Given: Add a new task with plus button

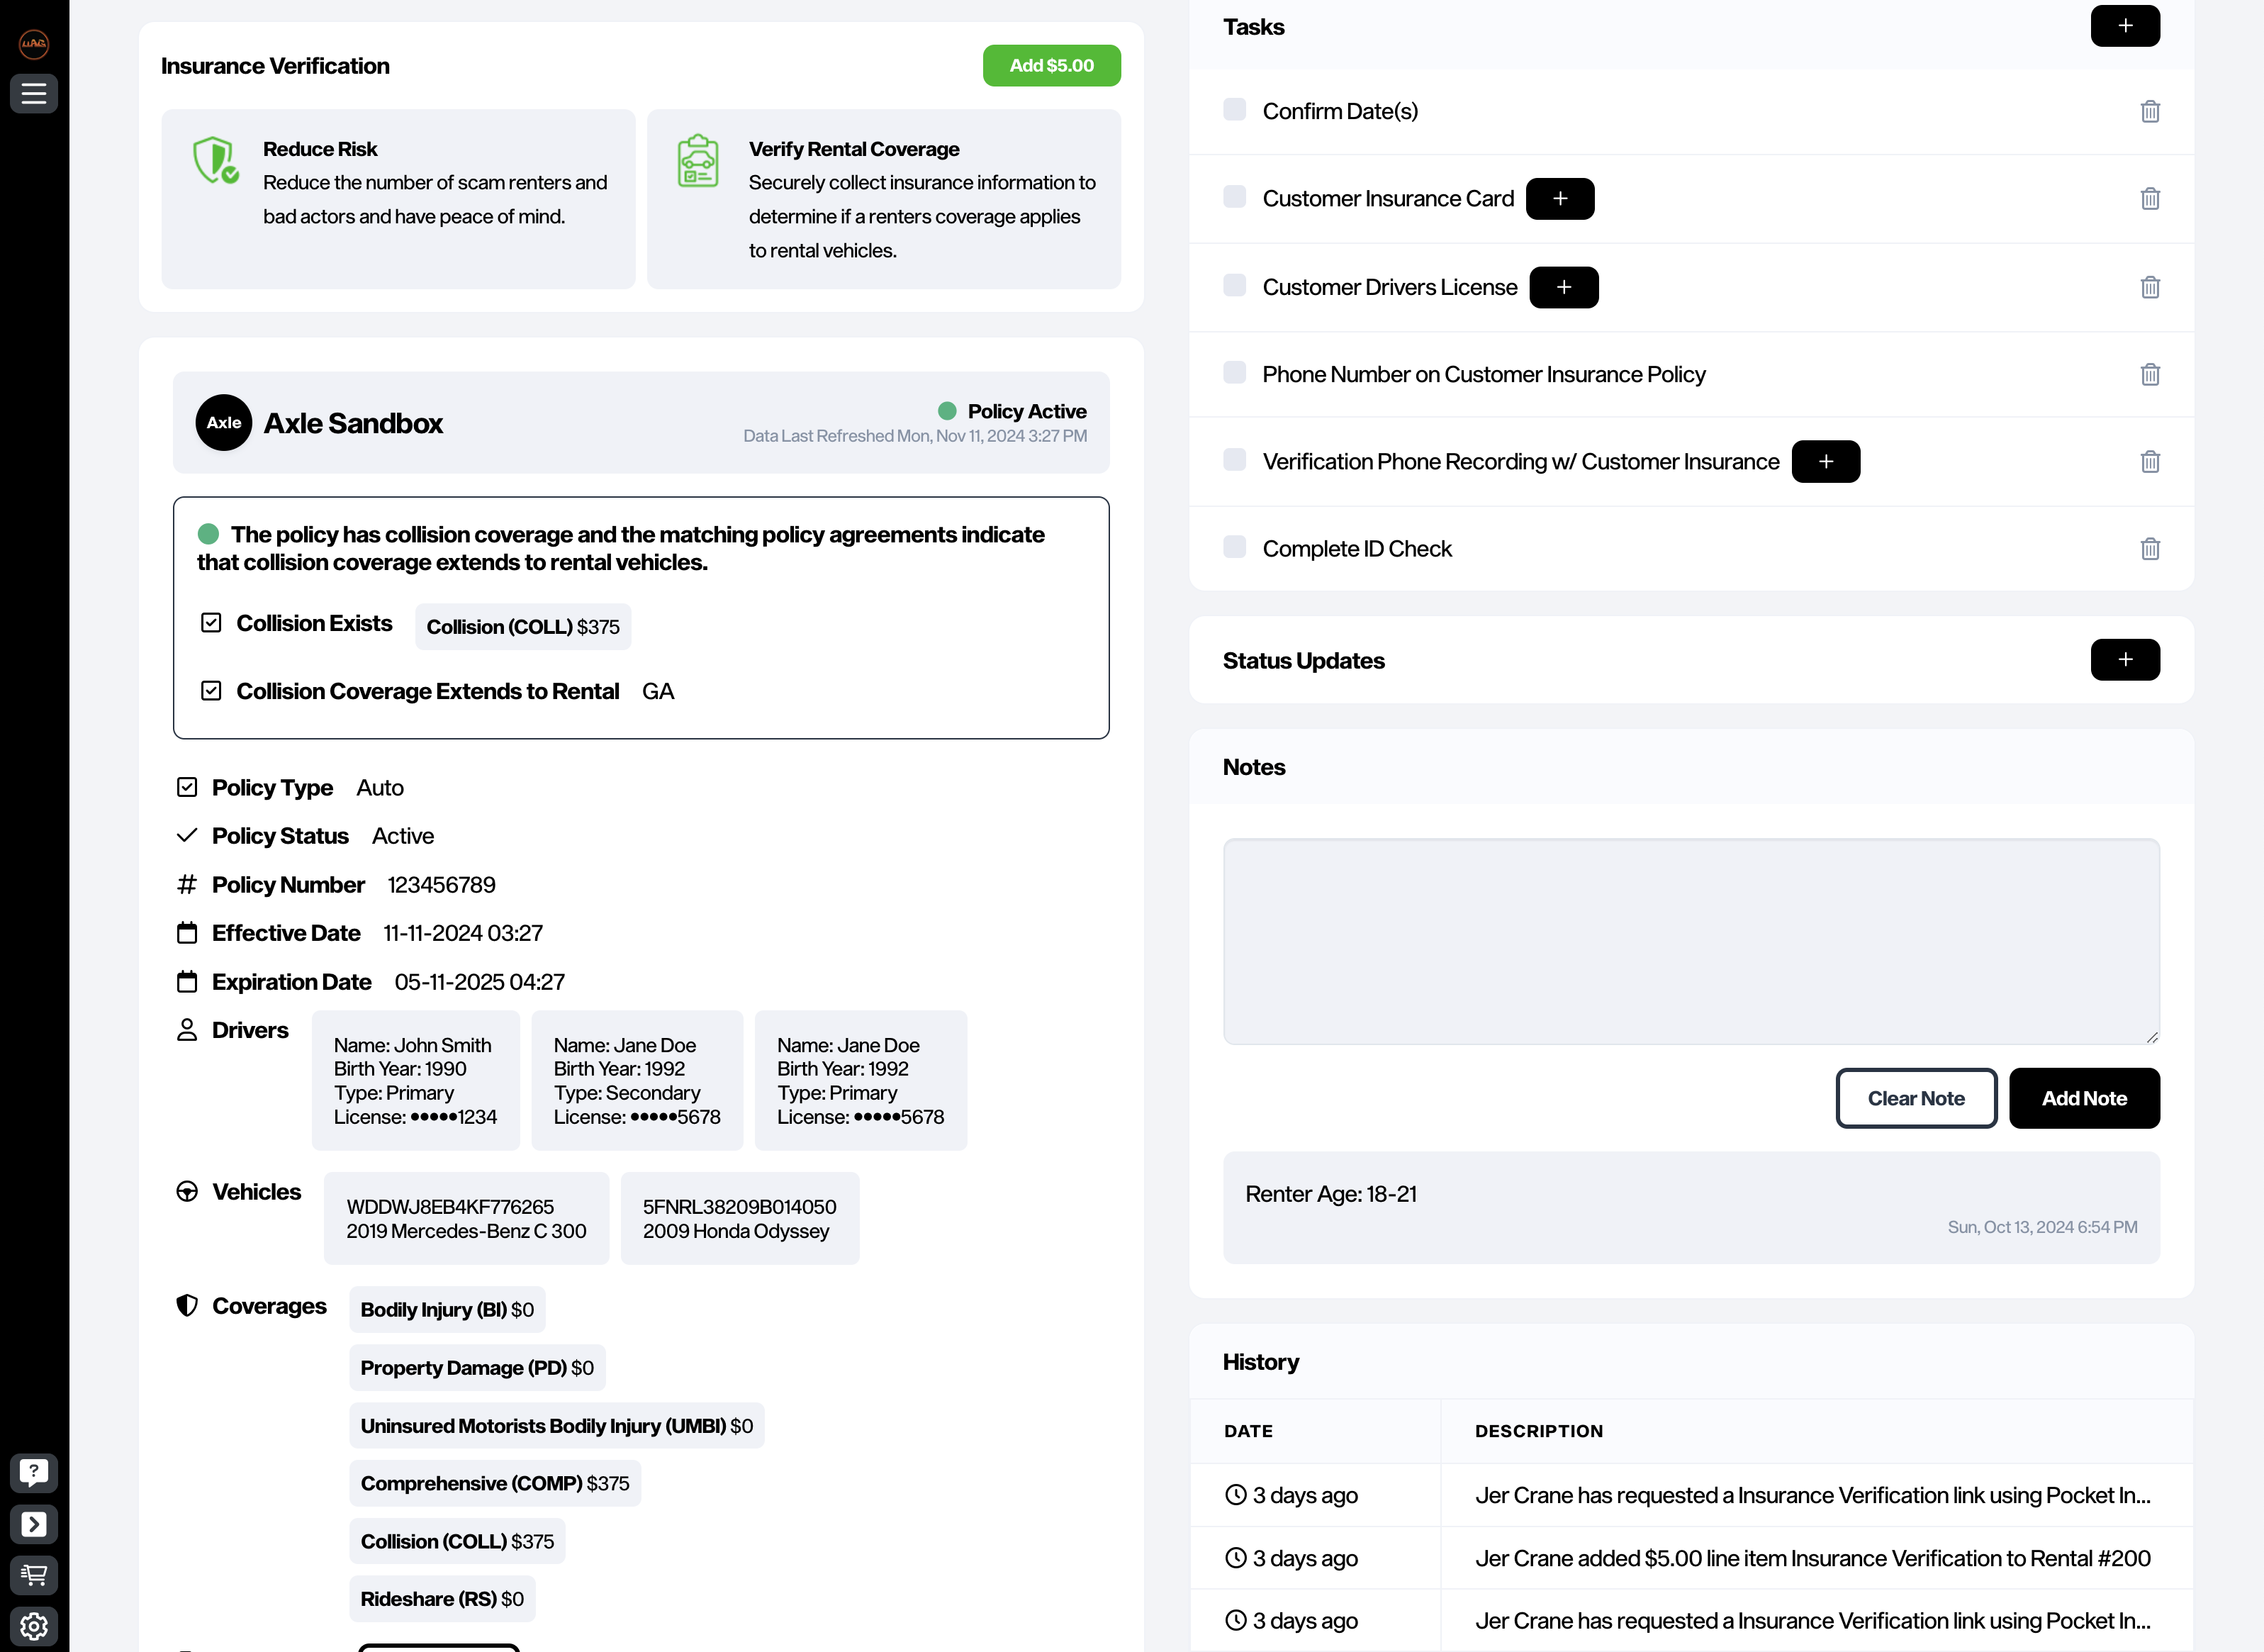Looking at the screenshot, I should tap(2124, 26).
